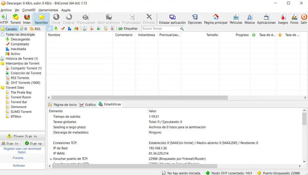Click the green downloading filter arrow icon

[56, 29]
